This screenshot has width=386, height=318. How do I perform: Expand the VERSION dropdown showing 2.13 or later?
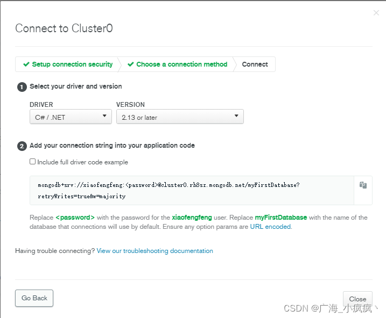[180, 117]
